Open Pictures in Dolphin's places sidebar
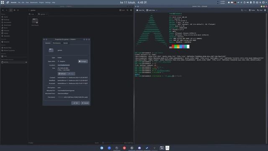This screenshot has height=151, width=268. click(x=14, y=31)
